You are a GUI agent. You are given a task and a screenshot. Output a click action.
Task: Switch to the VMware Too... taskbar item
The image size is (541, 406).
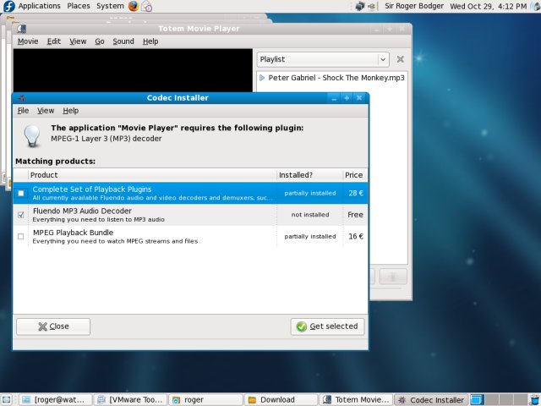(130, 400)
